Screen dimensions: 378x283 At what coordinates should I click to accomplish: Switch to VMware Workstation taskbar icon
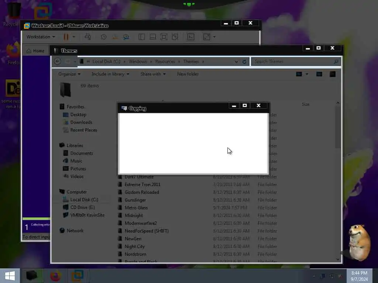(78, 276)
